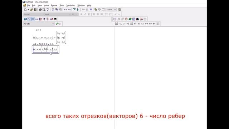Open the Insert menu

[x=46, y=5]
